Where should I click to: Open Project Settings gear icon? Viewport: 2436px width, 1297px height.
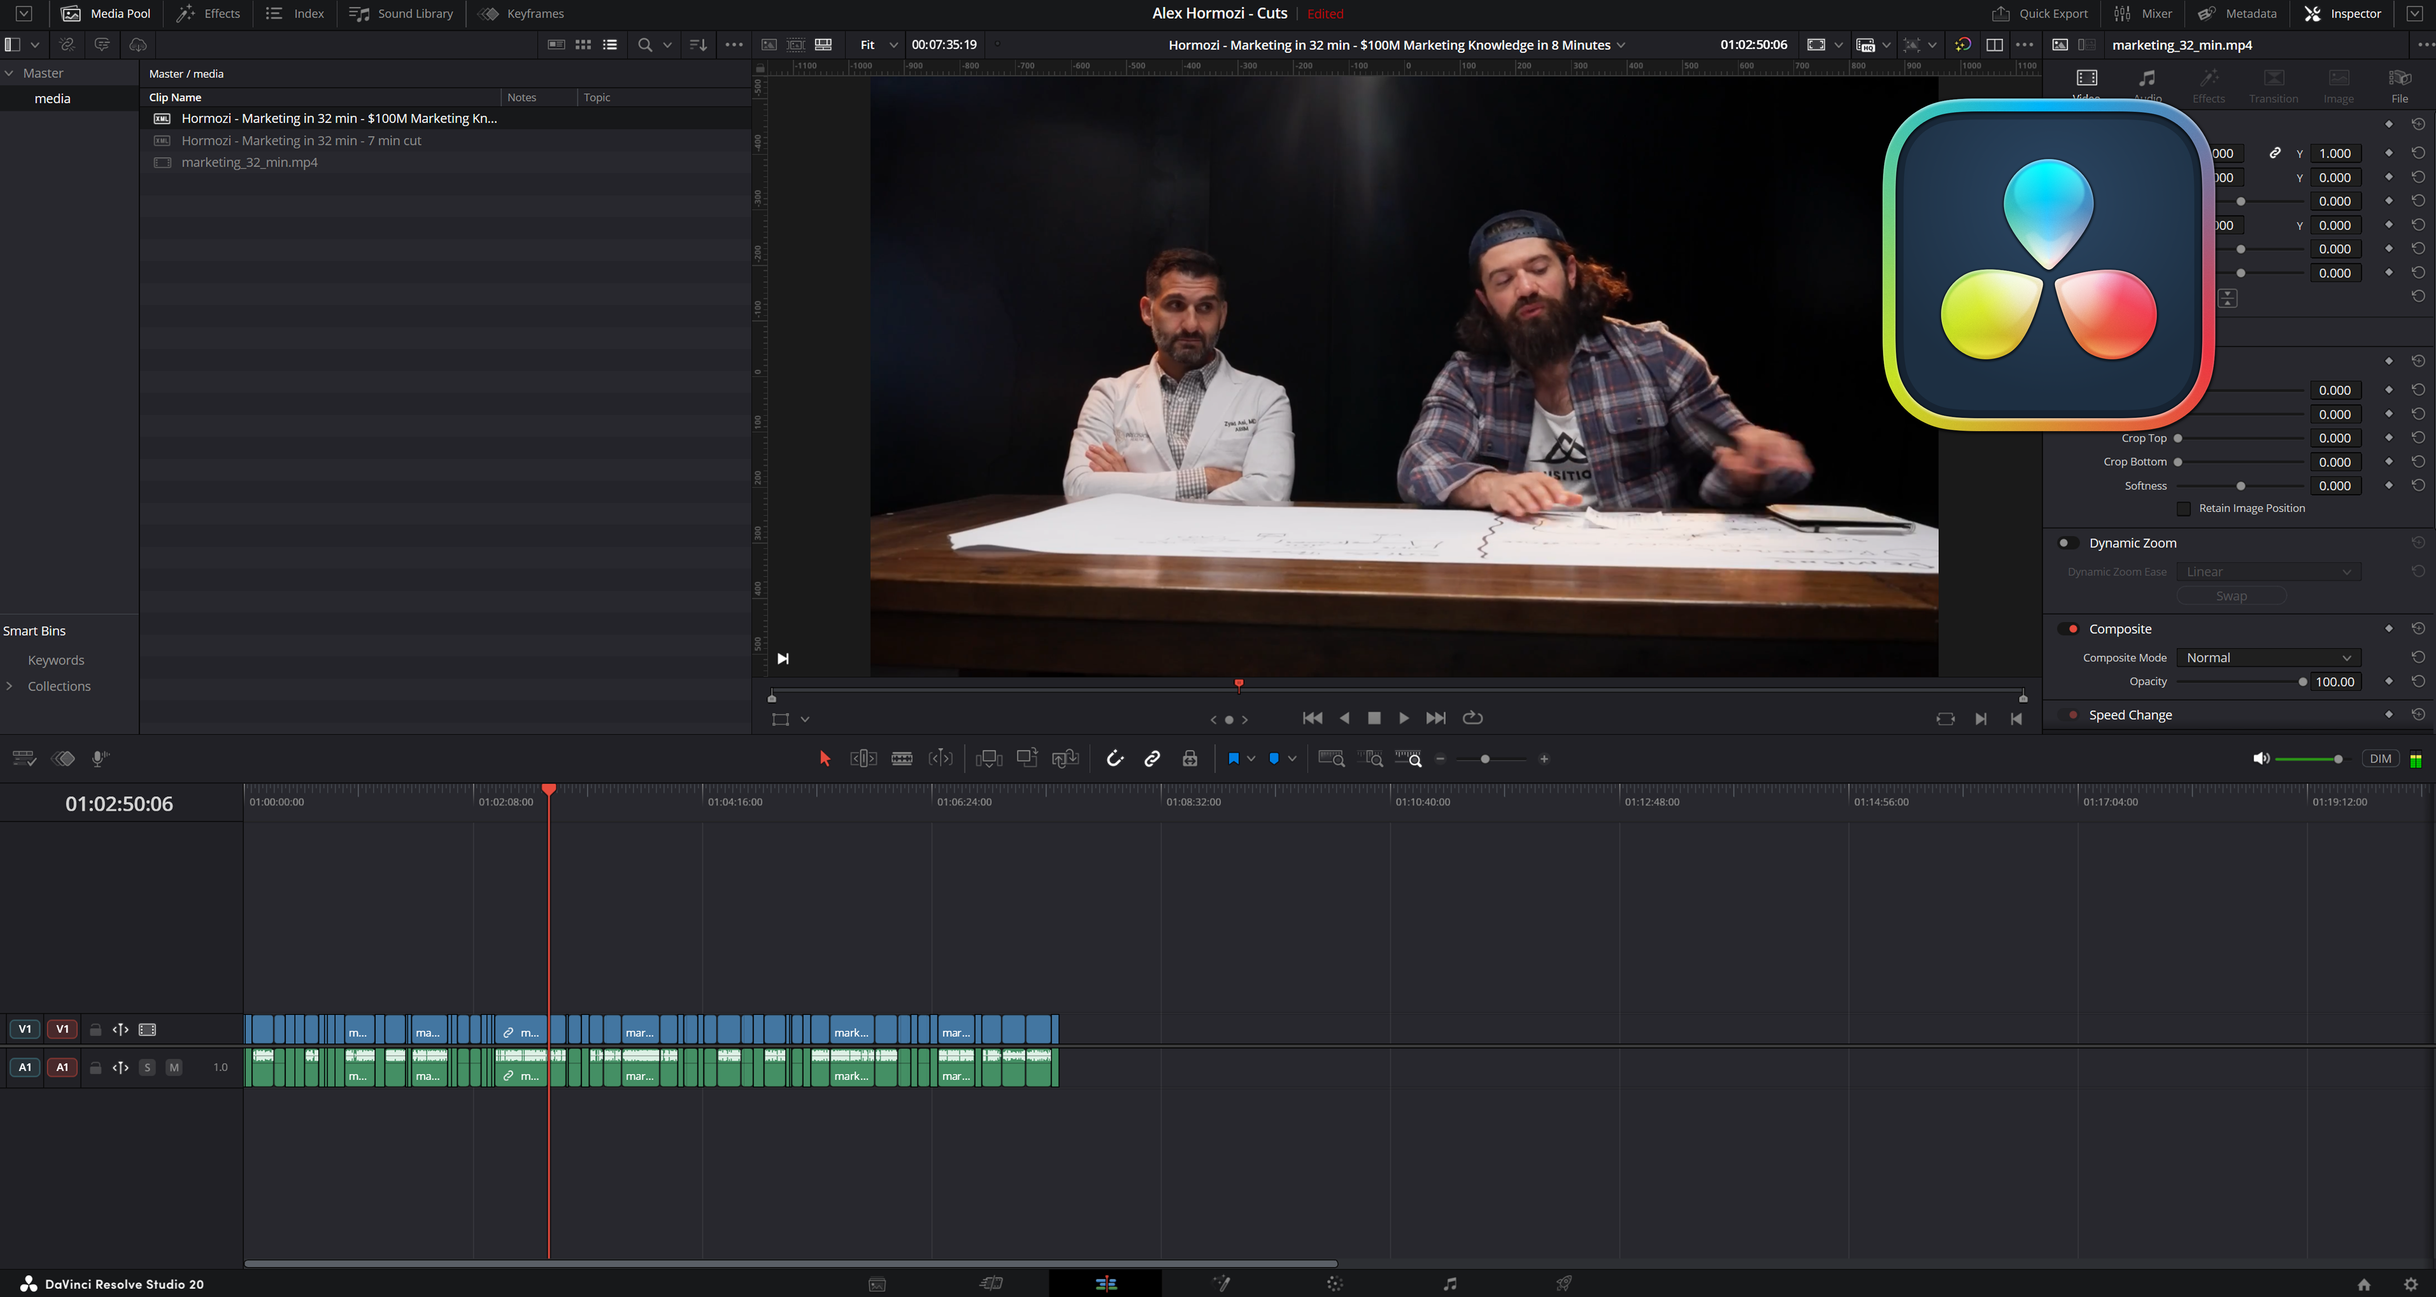2411,1284
